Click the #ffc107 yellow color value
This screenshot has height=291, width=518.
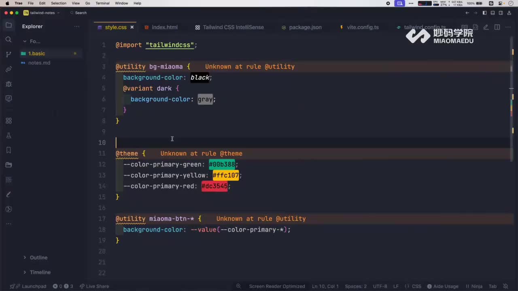226,175
